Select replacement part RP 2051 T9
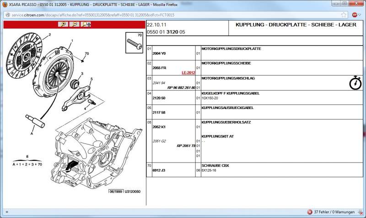This screenshot has height=218, width=366. click(x=186, y=146)
